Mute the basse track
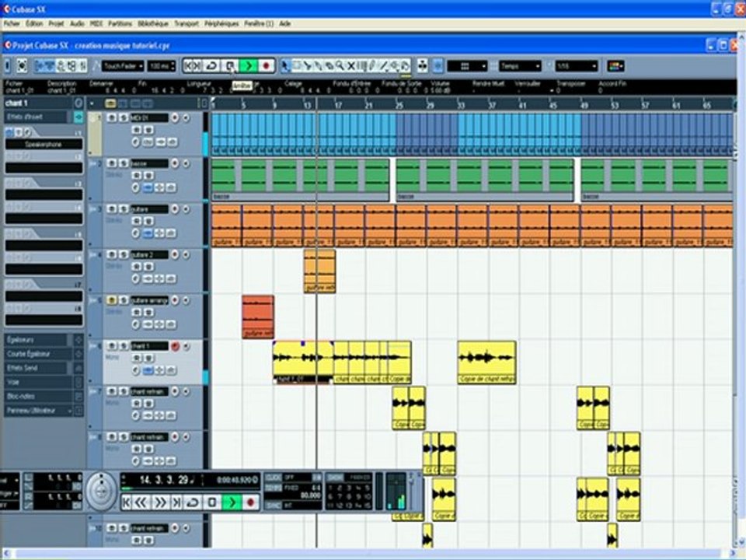Image resolution: width=746 pixels, height=560 pixels. tap(112, 163)
